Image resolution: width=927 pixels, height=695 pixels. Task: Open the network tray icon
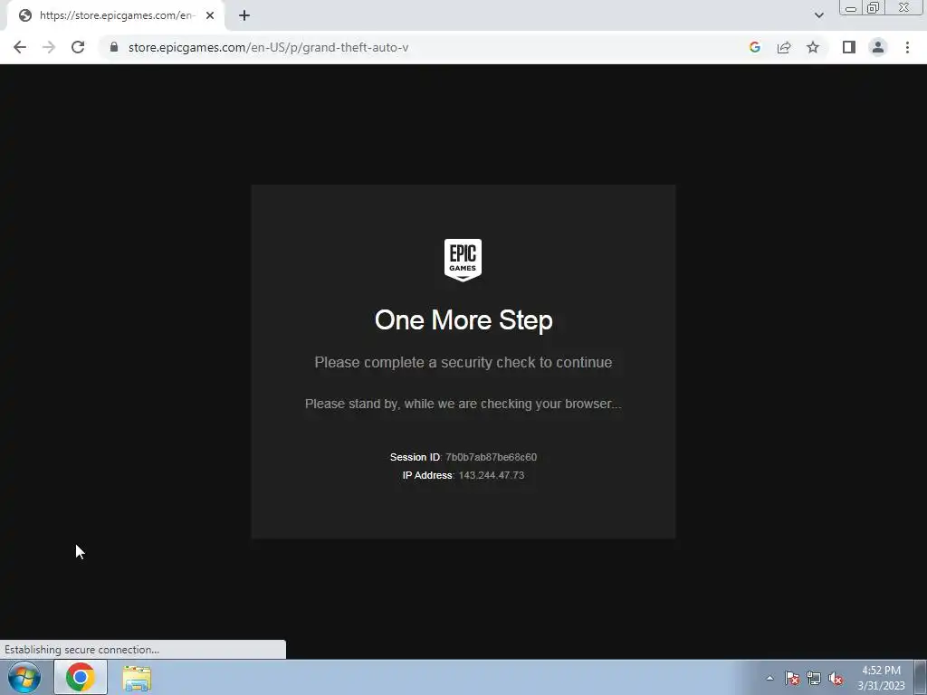814,678
